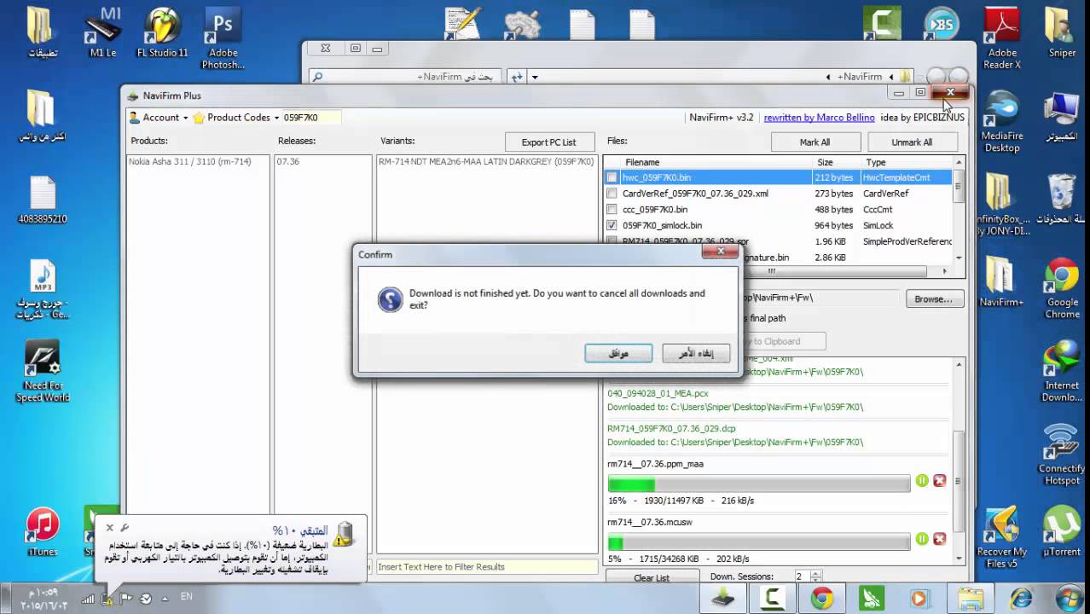Dismiss the low battery notification balloon
The image size is (1090, 614).
pyautogui.click(x=109, y=528)
